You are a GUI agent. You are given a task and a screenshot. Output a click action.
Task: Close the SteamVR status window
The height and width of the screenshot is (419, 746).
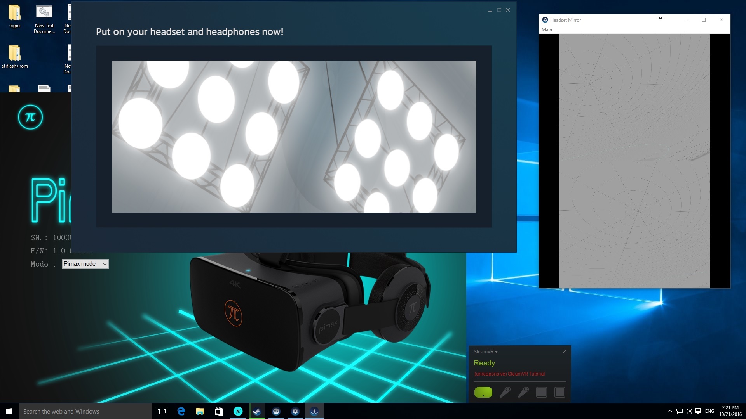point(564,352)
